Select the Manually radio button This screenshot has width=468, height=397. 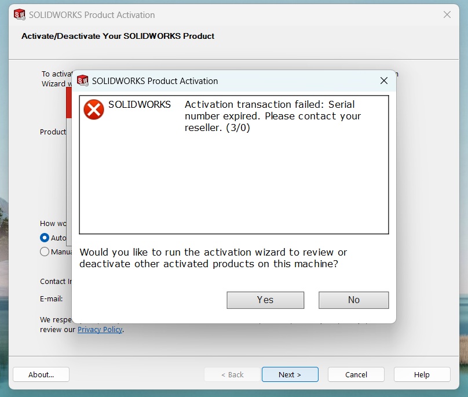[x=45, y=252]
